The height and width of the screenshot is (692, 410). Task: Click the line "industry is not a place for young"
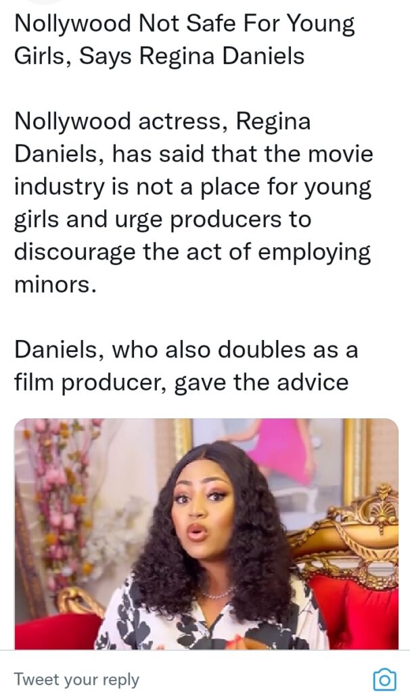pyautogui.click(x=193, y=187)
